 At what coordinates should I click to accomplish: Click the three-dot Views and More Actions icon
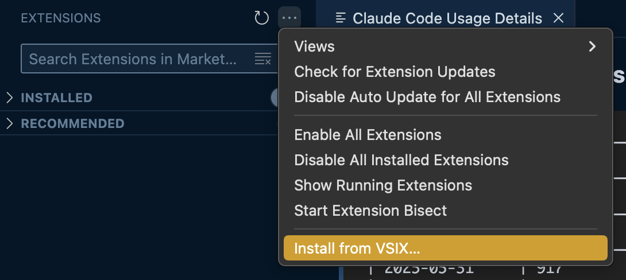point(289,18)
